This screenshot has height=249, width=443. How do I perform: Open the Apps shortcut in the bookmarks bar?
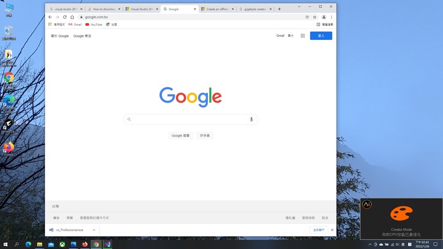(x=57, y=25)
